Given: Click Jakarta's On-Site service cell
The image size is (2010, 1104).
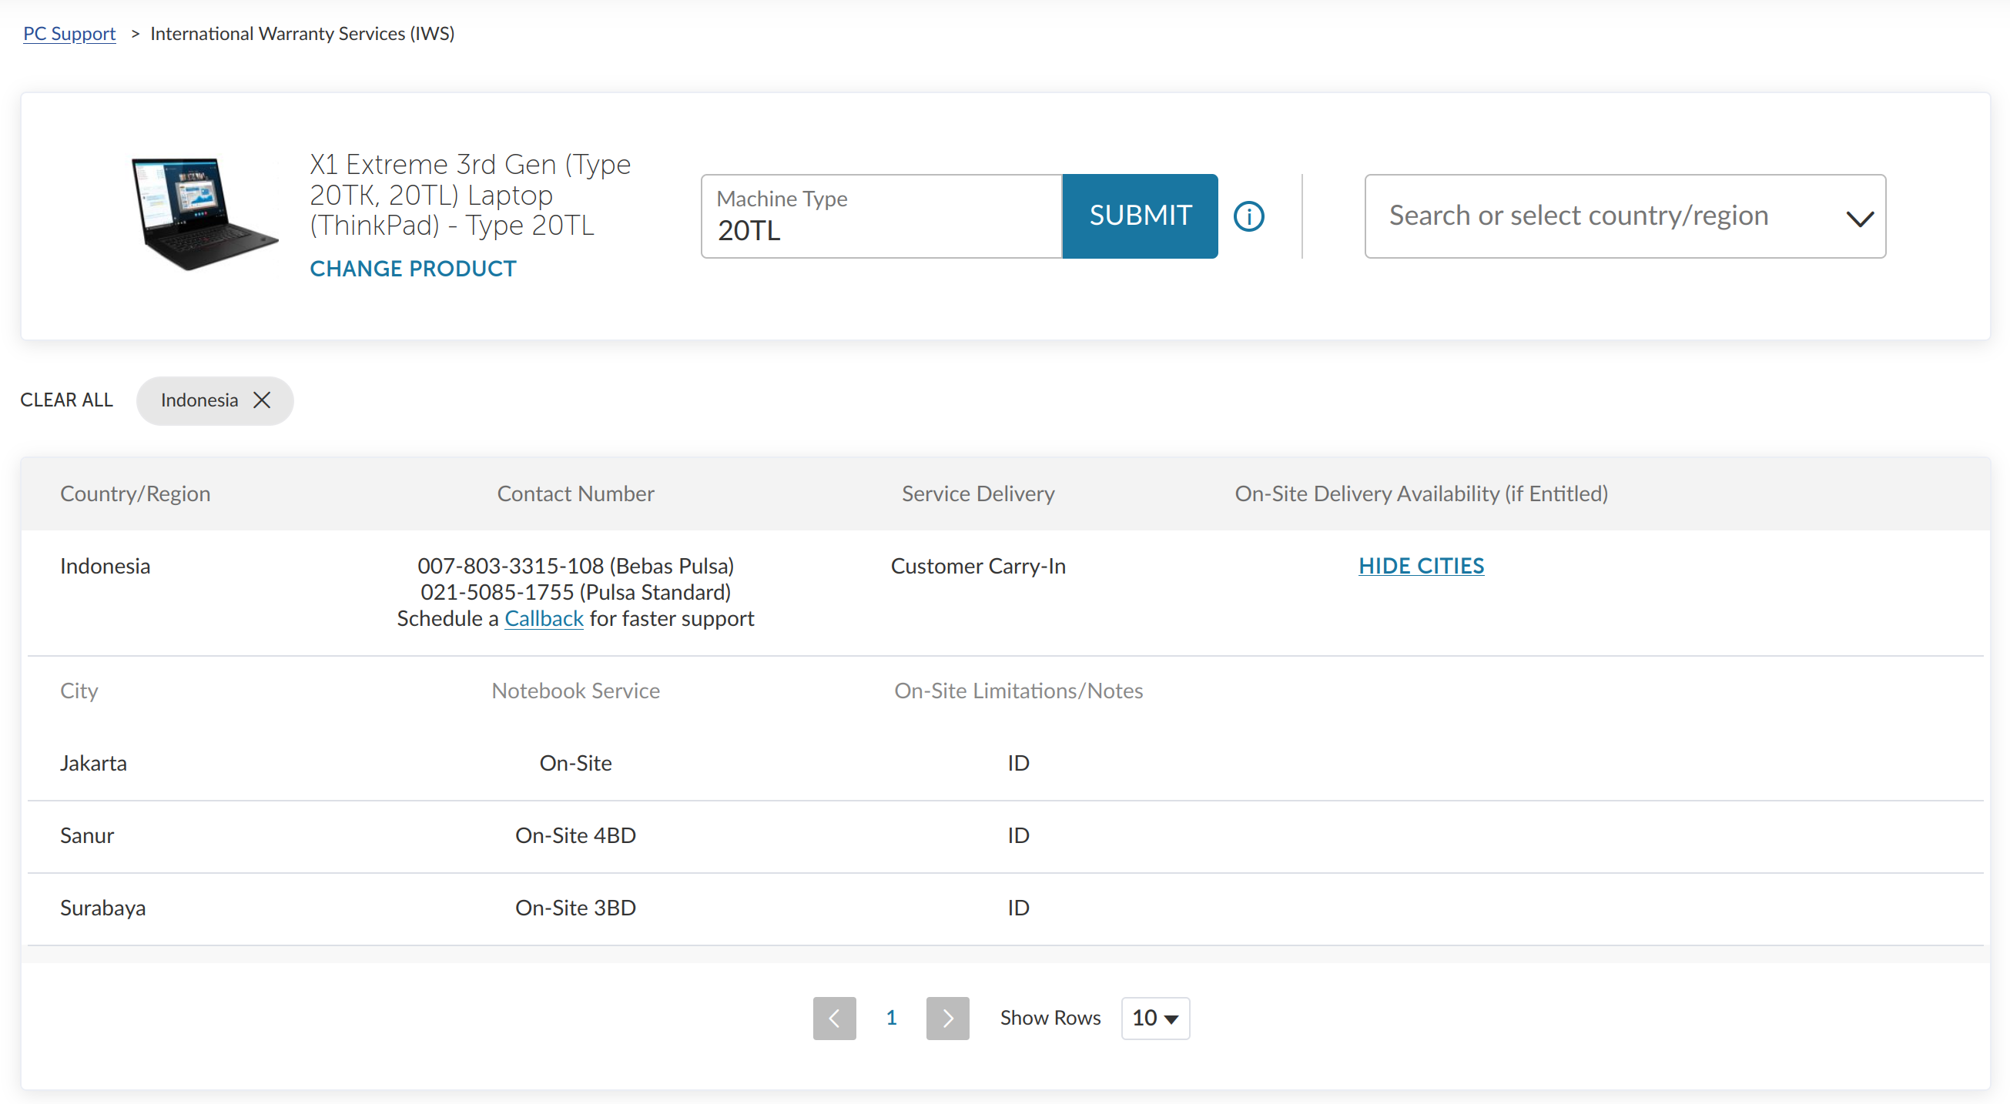Looking at the screenshot, I should point(576,763).
